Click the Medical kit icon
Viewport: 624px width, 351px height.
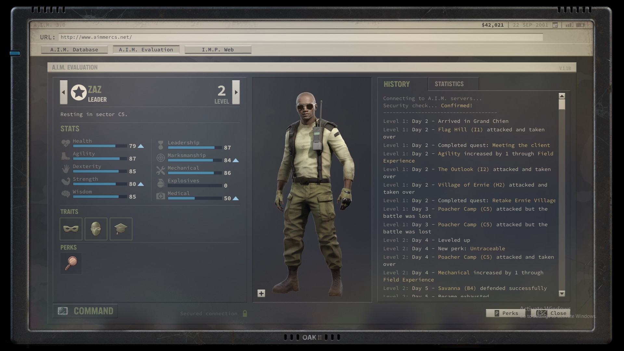(x=161, y=196)
